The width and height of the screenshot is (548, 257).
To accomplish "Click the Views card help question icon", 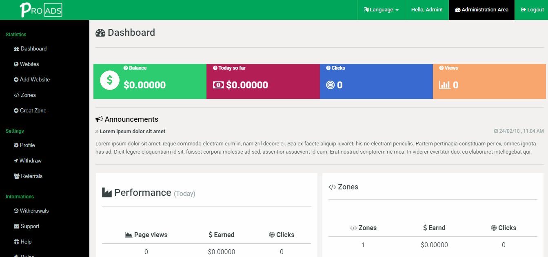I will (x=441, y=68).
